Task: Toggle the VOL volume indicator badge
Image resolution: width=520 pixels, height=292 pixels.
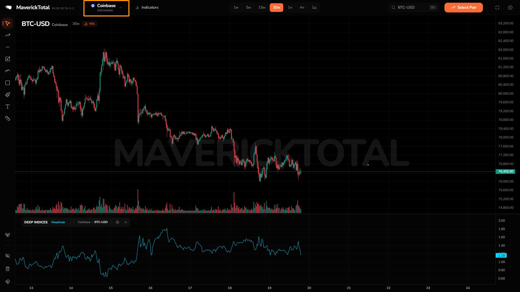Action: (90, 24)
